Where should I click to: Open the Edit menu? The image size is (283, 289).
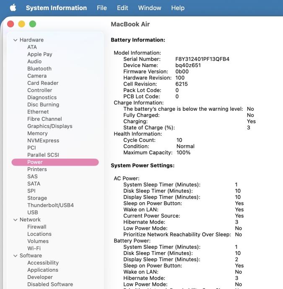tap(122, 8)
